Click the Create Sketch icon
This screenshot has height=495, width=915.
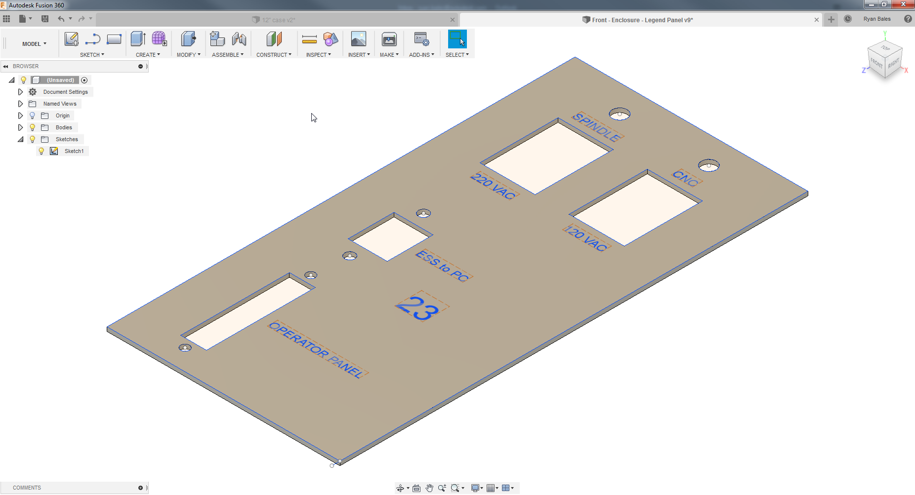point(72,39)
